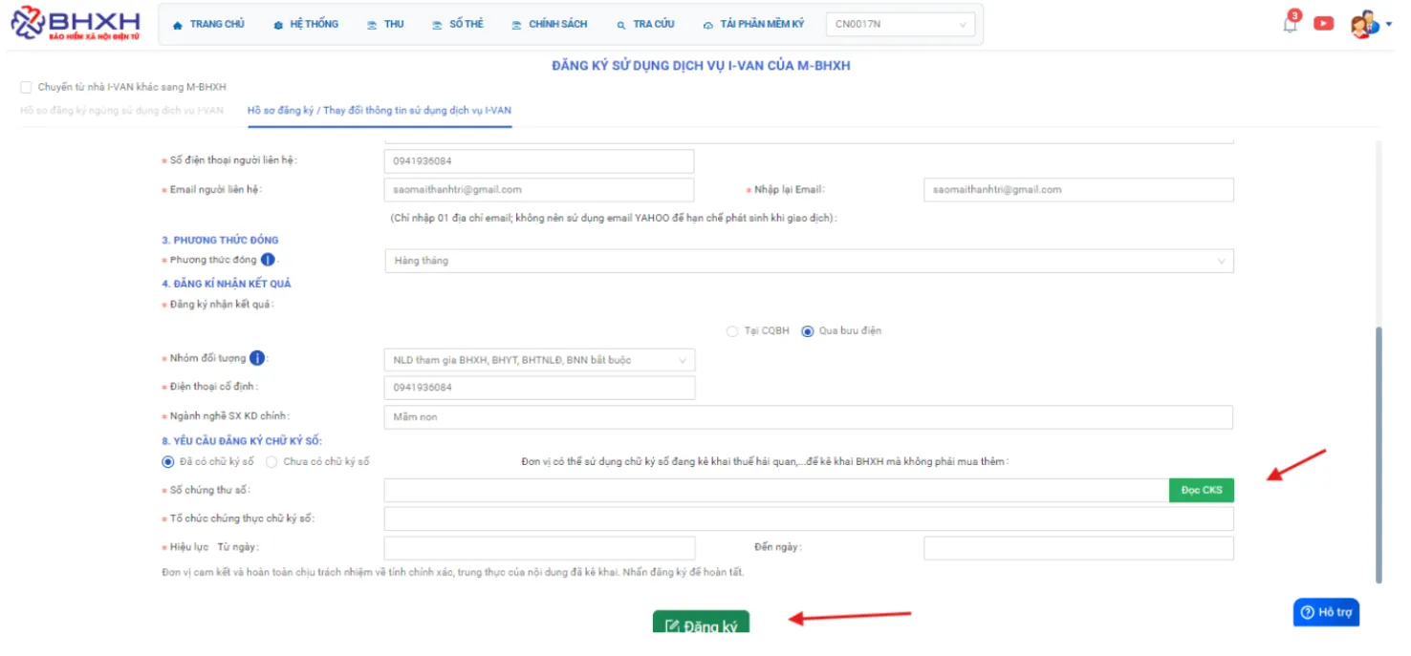Open HỆ THỐNG menu

click(306, 24)
